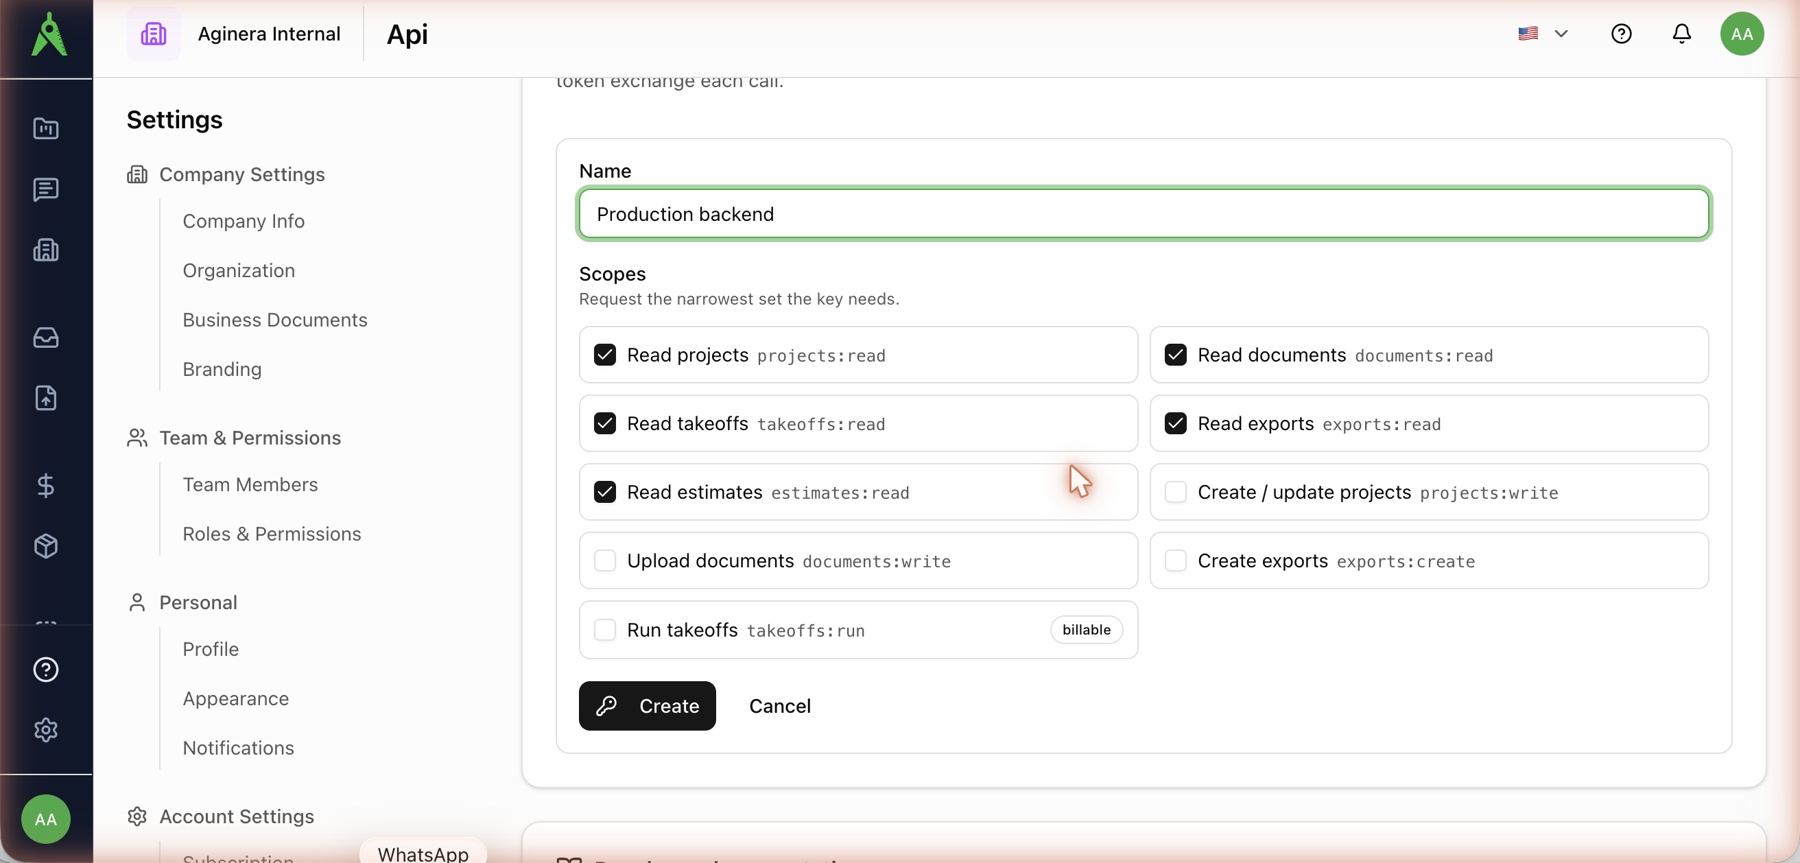Uncheck Read exports scope

pyautogui.click(x=1176, y=423)
